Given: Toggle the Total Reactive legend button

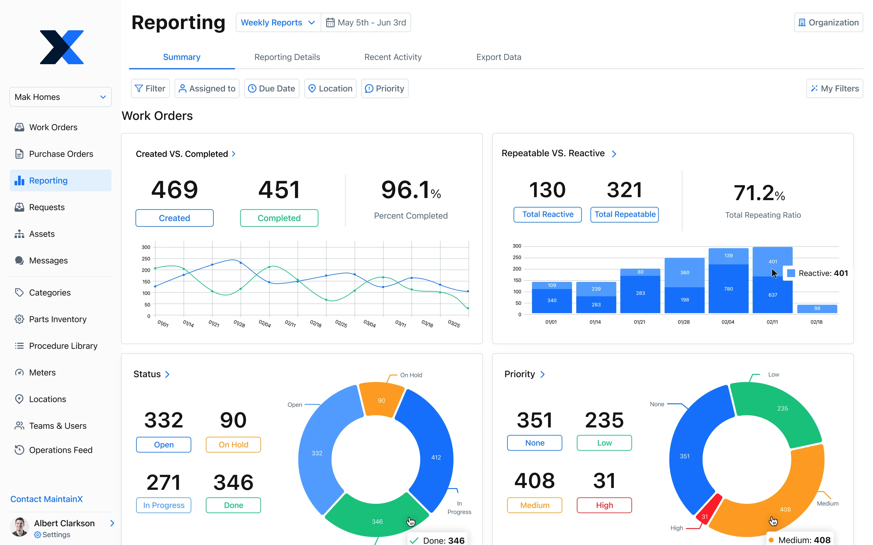Looking at the screenshot, I should pos(547,214).
